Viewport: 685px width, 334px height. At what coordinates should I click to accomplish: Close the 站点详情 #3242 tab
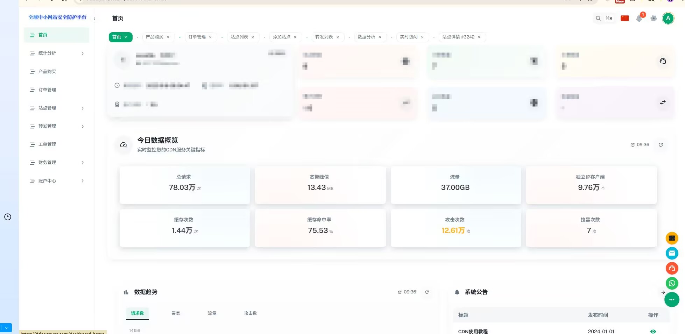coord(479,37)
